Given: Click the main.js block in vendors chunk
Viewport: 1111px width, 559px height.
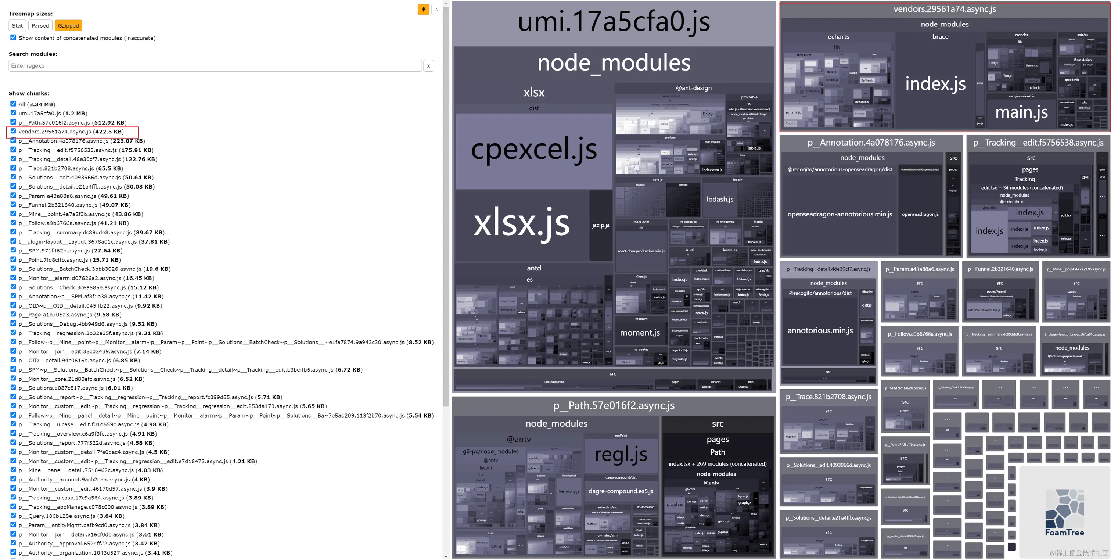Looking at the screenshot, I should (x=1021, y=113).
